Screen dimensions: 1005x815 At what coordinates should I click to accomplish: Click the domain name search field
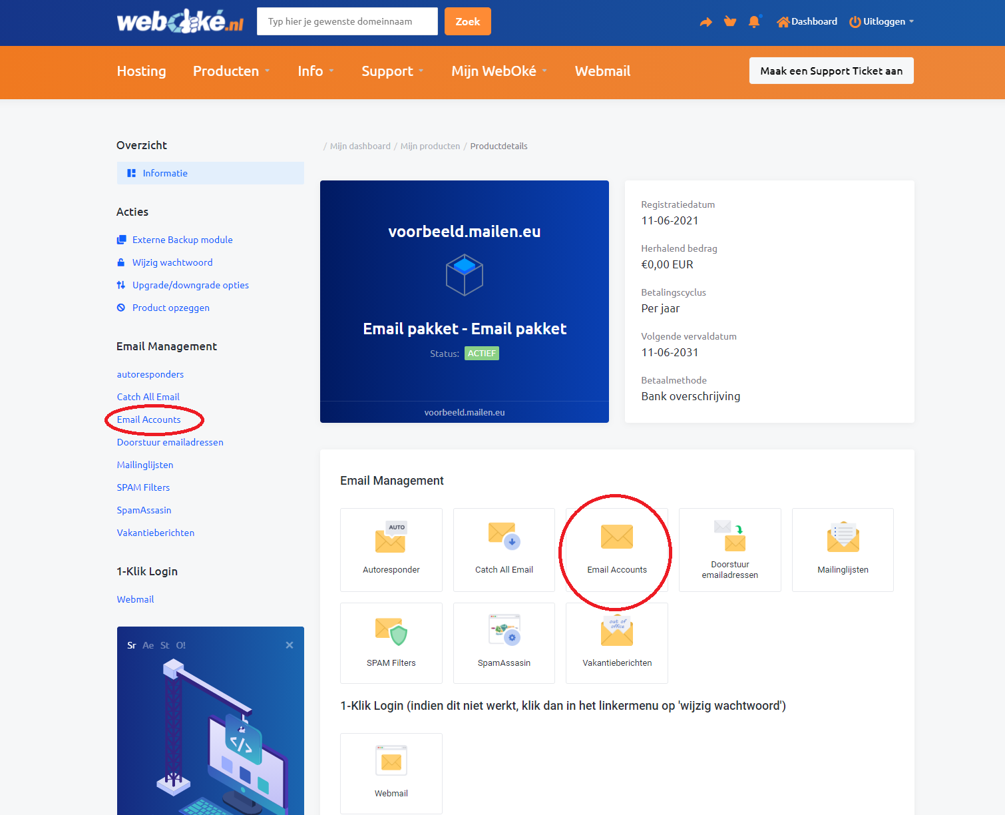click(x=347, y=21)
